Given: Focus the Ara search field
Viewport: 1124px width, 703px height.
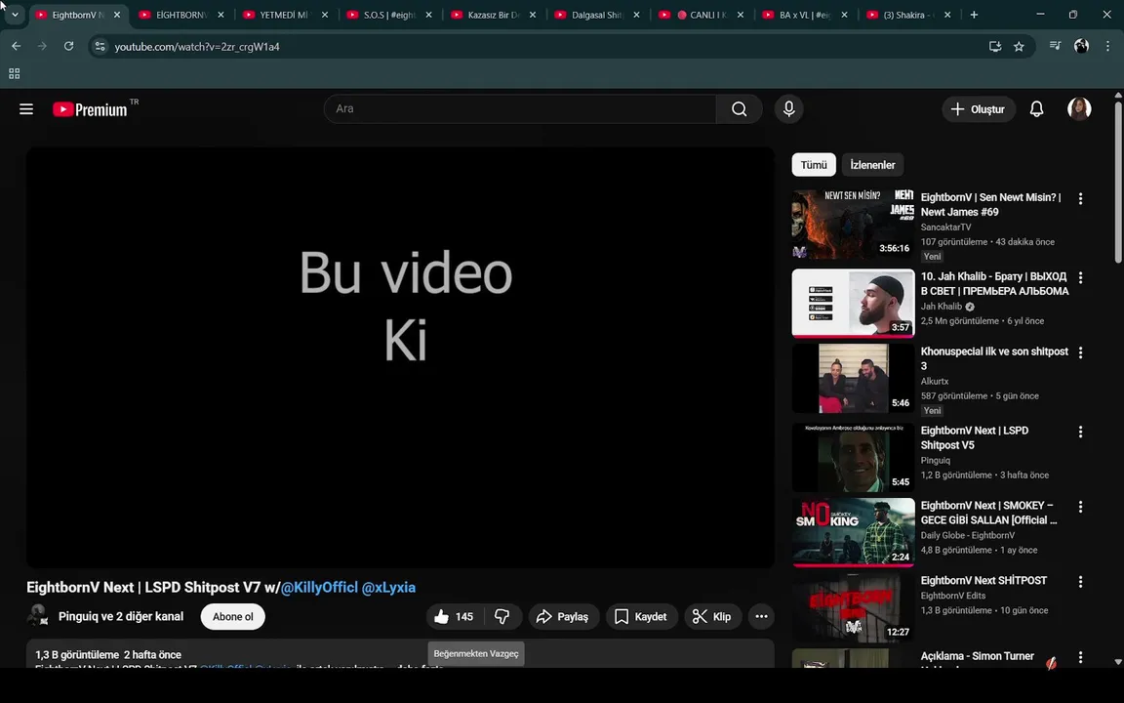Looking at the screenshot, I should pyautogui.click(x=520, y=109).
